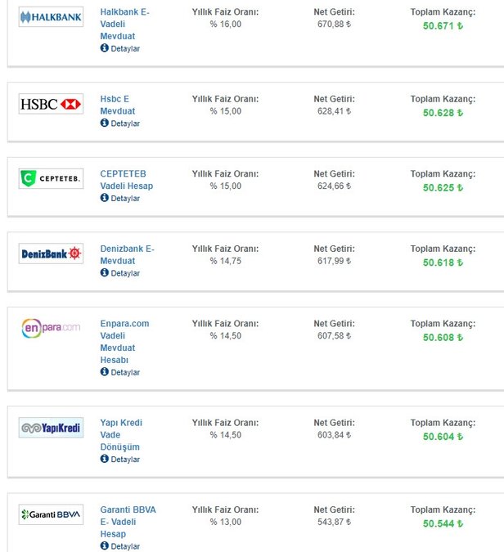Viewport: 504px width, 552px height.
Task: Open the Garanti BBVA E-Vadeli Hesap link
Action: [128, 522]
